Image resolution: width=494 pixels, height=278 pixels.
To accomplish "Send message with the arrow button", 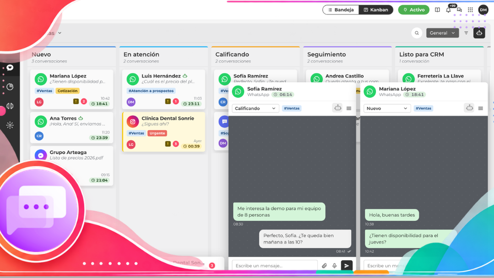I will [x=347, y=265].
